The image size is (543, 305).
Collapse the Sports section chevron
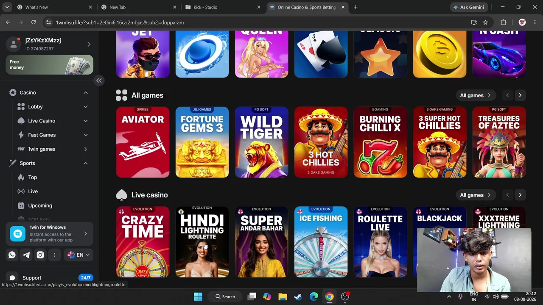(x=86, y=163)
